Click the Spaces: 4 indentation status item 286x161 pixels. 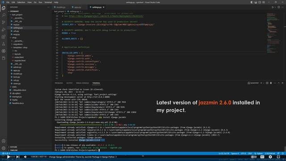coord(235,153)
